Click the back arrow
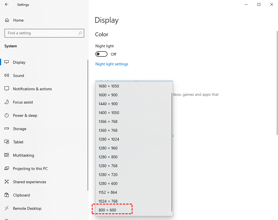 tap(7, 4)
